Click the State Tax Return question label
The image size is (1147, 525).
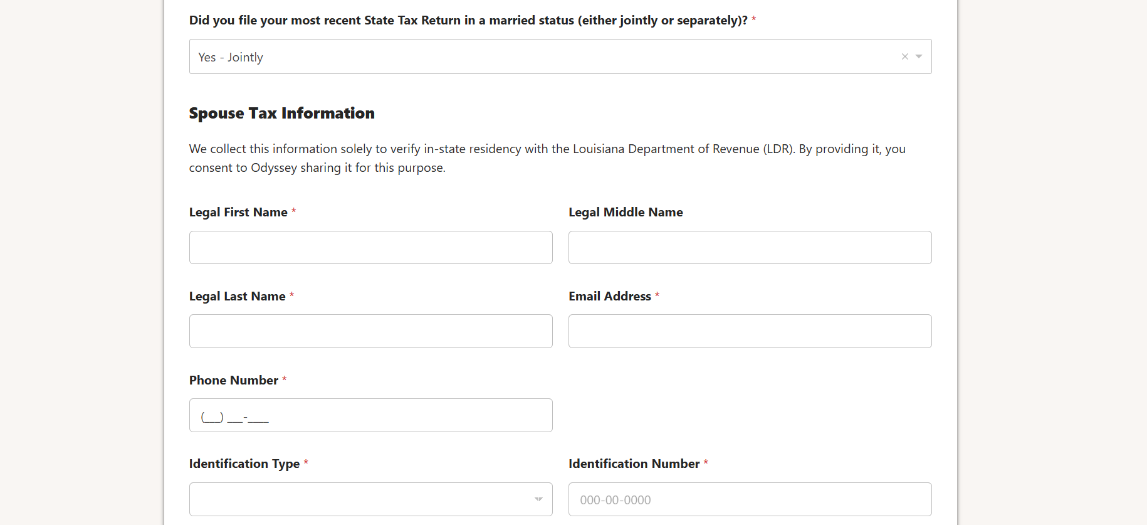coord(468,21)
